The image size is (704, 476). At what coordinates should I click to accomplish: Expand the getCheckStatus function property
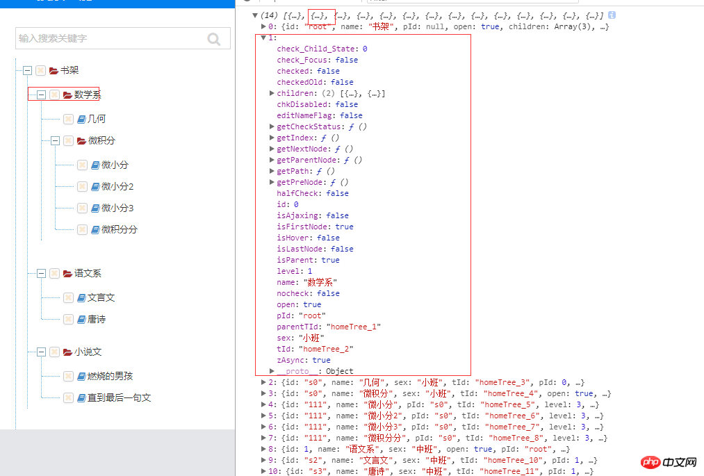click(272, 126)
